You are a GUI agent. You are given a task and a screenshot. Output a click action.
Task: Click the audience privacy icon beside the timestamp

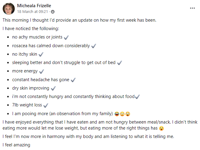tap(53, 12)
